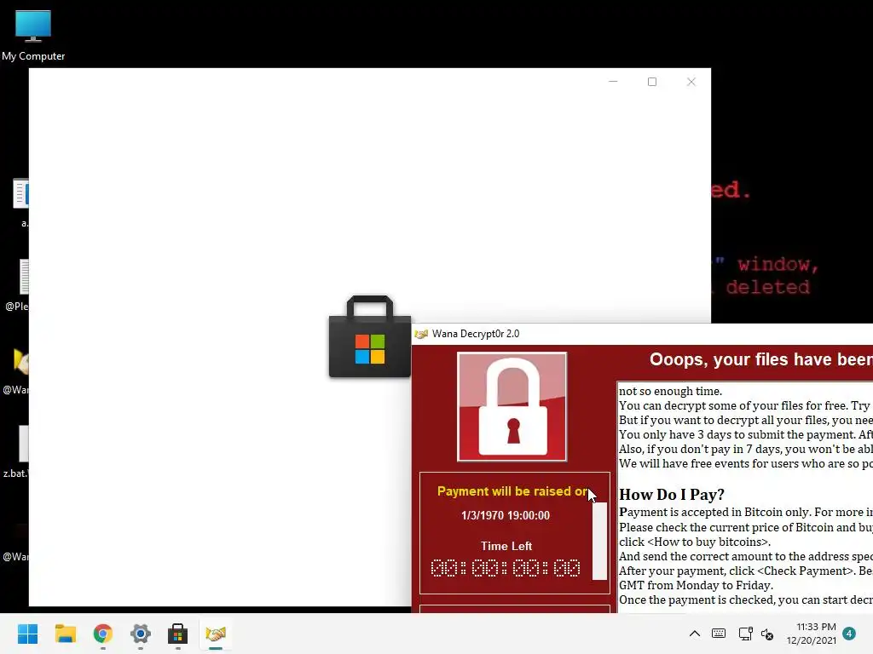This screenshot has width=873, height=654.
Task: Open Settings gear in the taskbar
Action: [141, 634]
